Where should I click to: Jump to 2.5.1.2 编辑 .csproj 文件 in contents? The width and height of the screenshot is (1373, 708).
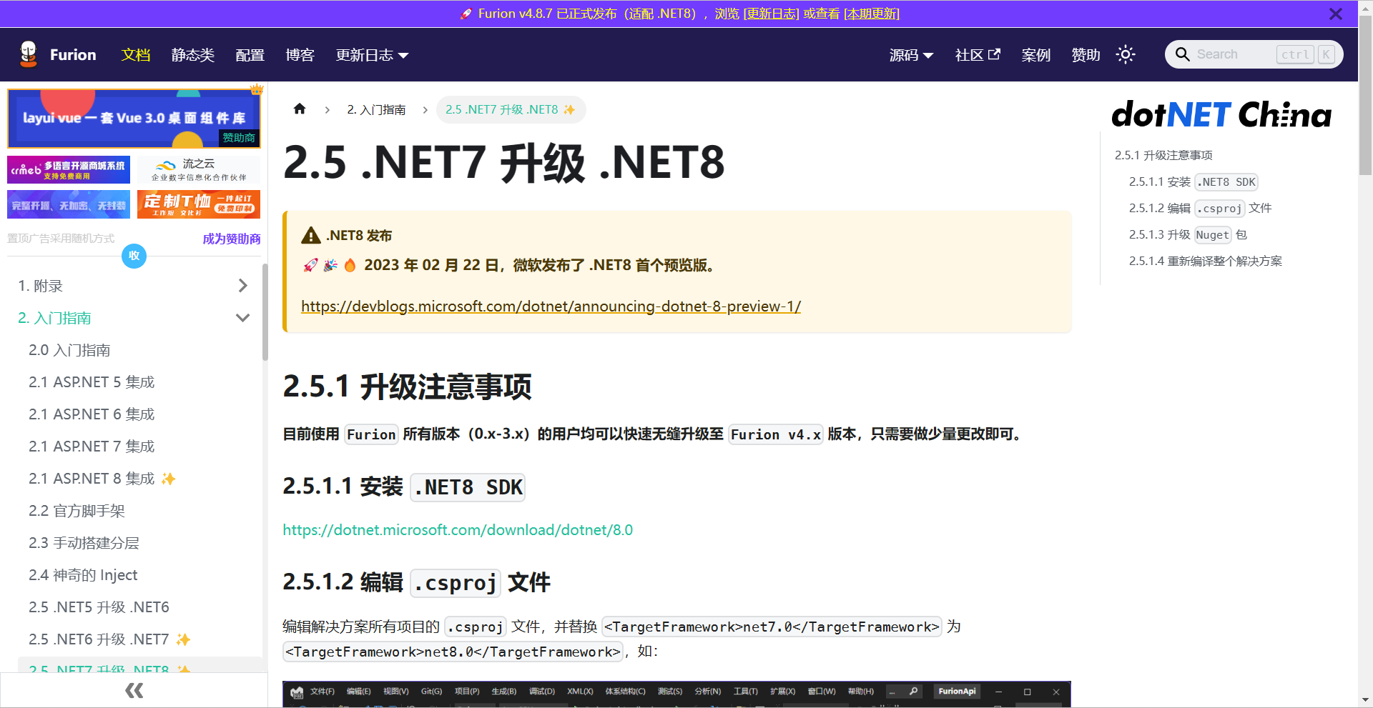(1201, 208)
